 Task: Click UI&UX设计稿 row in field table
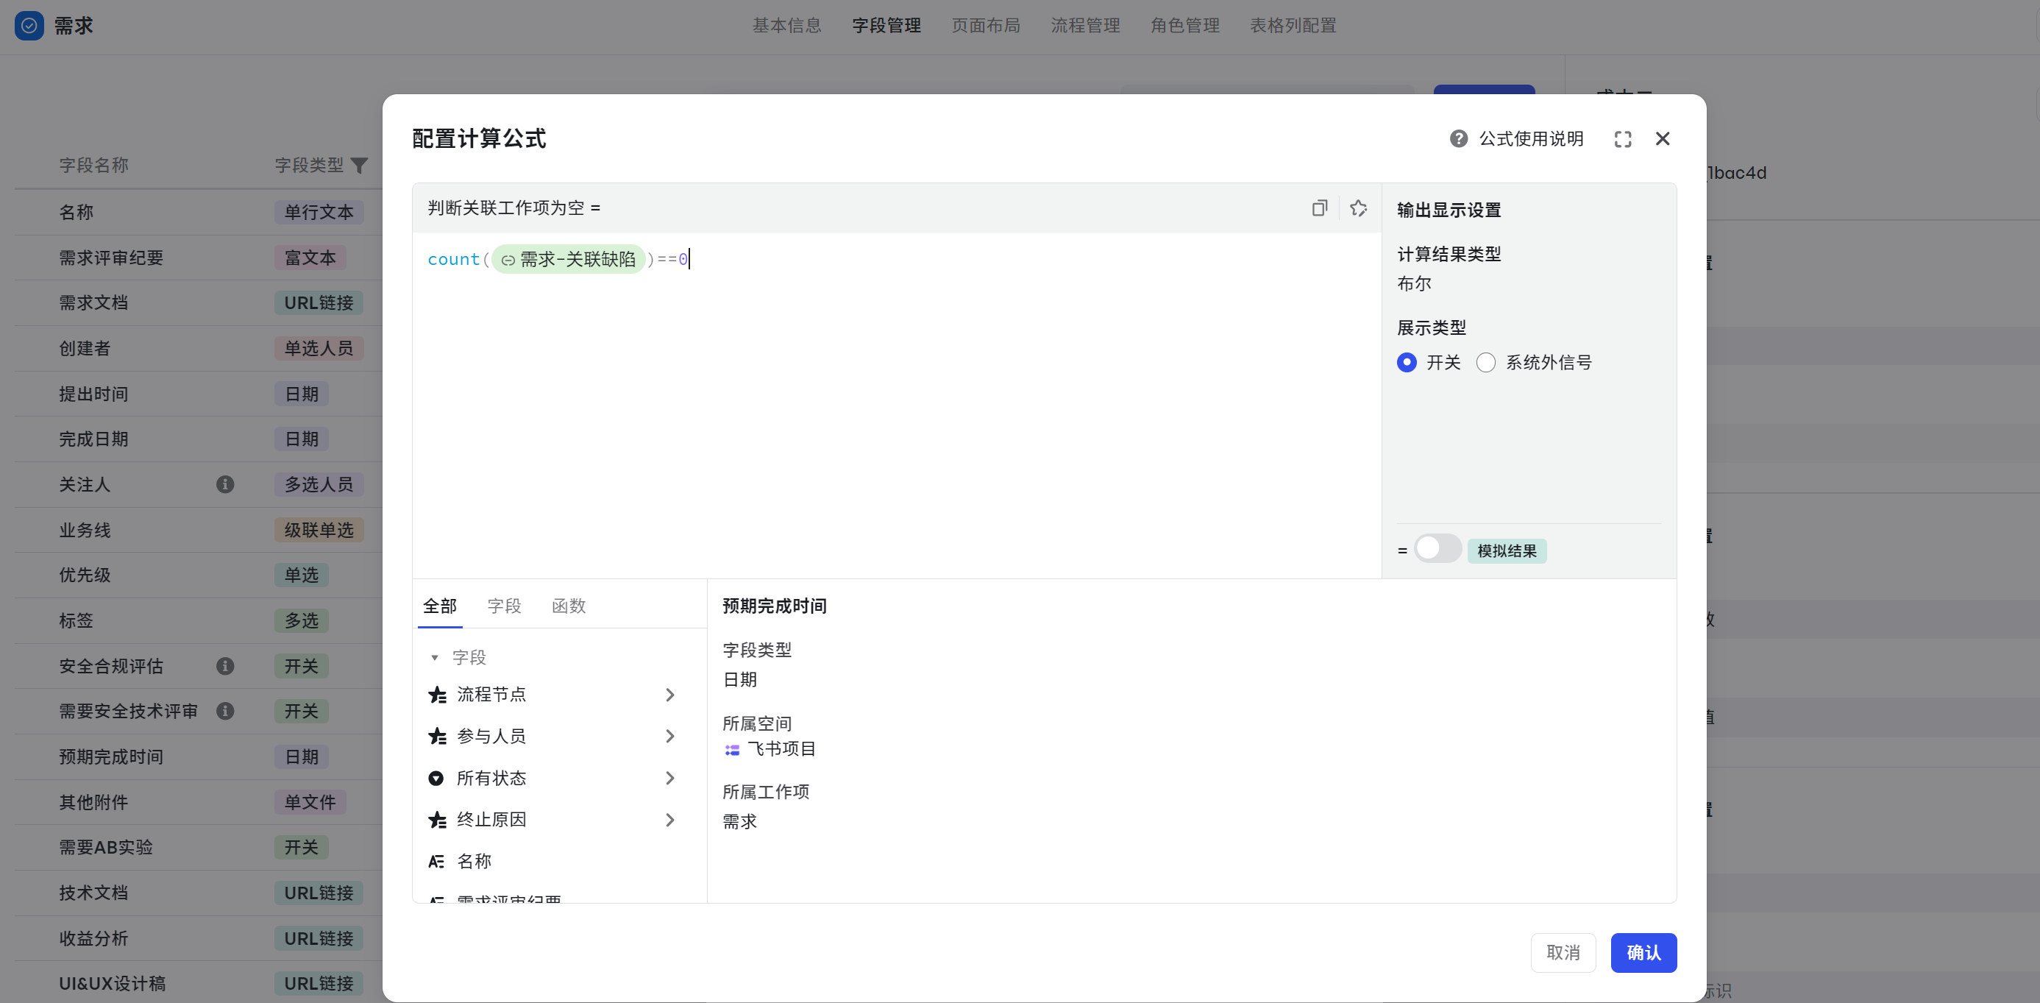198,983
